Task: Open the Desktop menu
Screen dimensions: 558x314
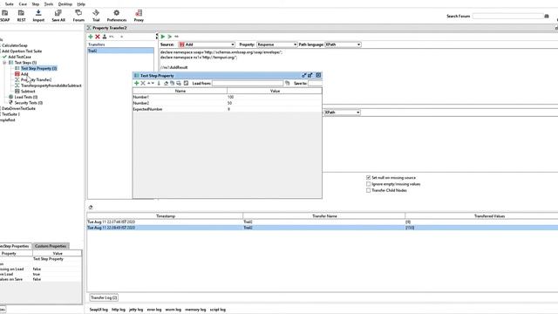Action: (x=65, y=4)
